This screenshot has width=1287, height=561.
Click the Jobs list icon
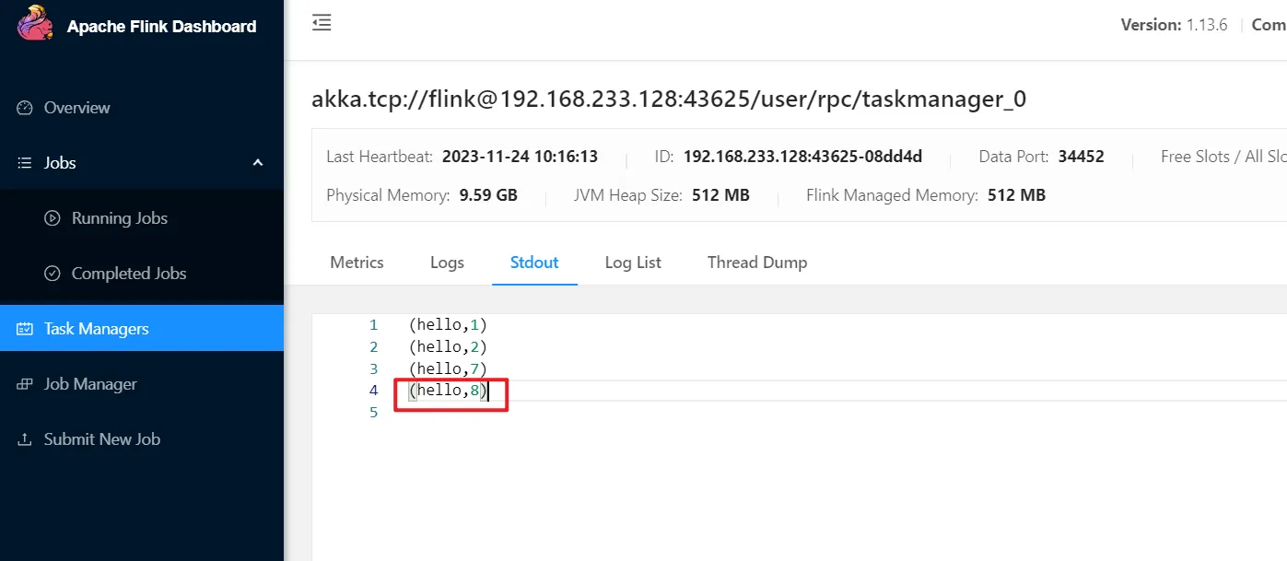click(x=25, y=163)
